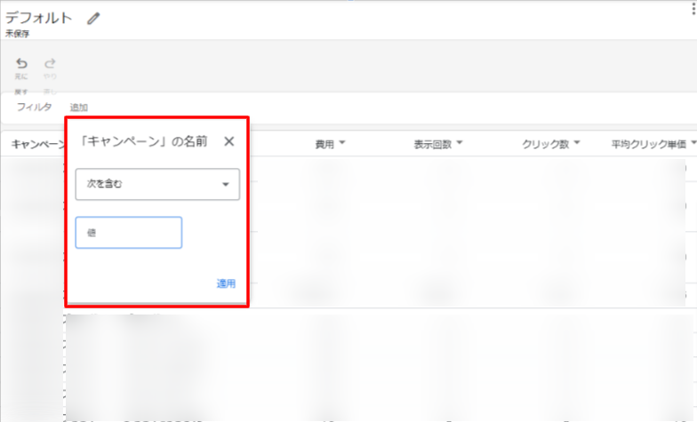Click the undo arrow icon
This screenshot has height=422, width=697.
click(21, 64)
